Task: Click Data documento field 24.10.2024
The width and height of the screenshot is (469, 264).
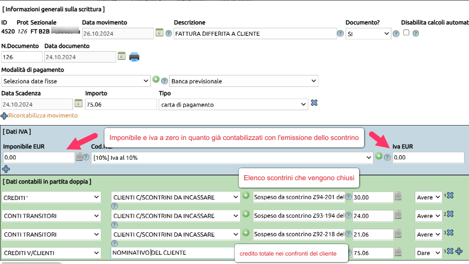Action: (80, 57)
